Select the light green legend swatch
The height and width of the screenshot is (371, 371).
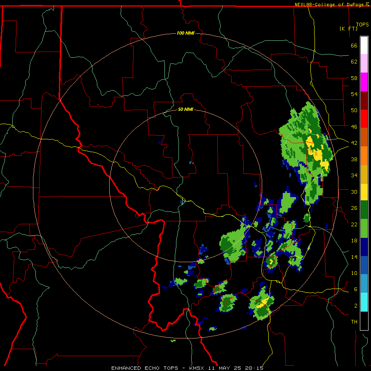pos(364,228)
